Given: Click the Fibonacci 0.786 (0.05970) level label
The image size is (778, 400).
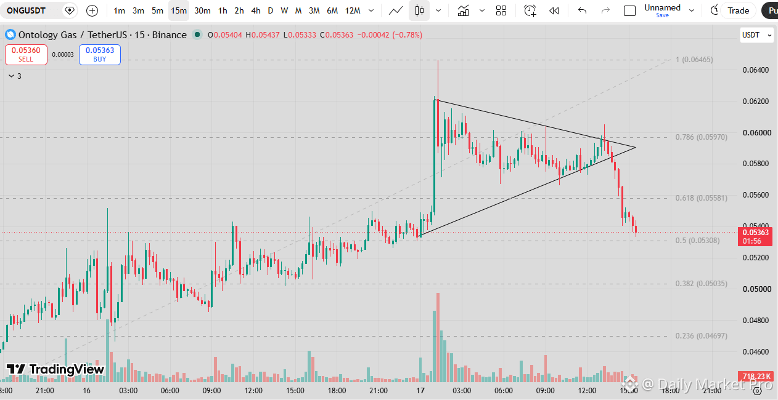Looking at the screenshot, I should point(702,137).
